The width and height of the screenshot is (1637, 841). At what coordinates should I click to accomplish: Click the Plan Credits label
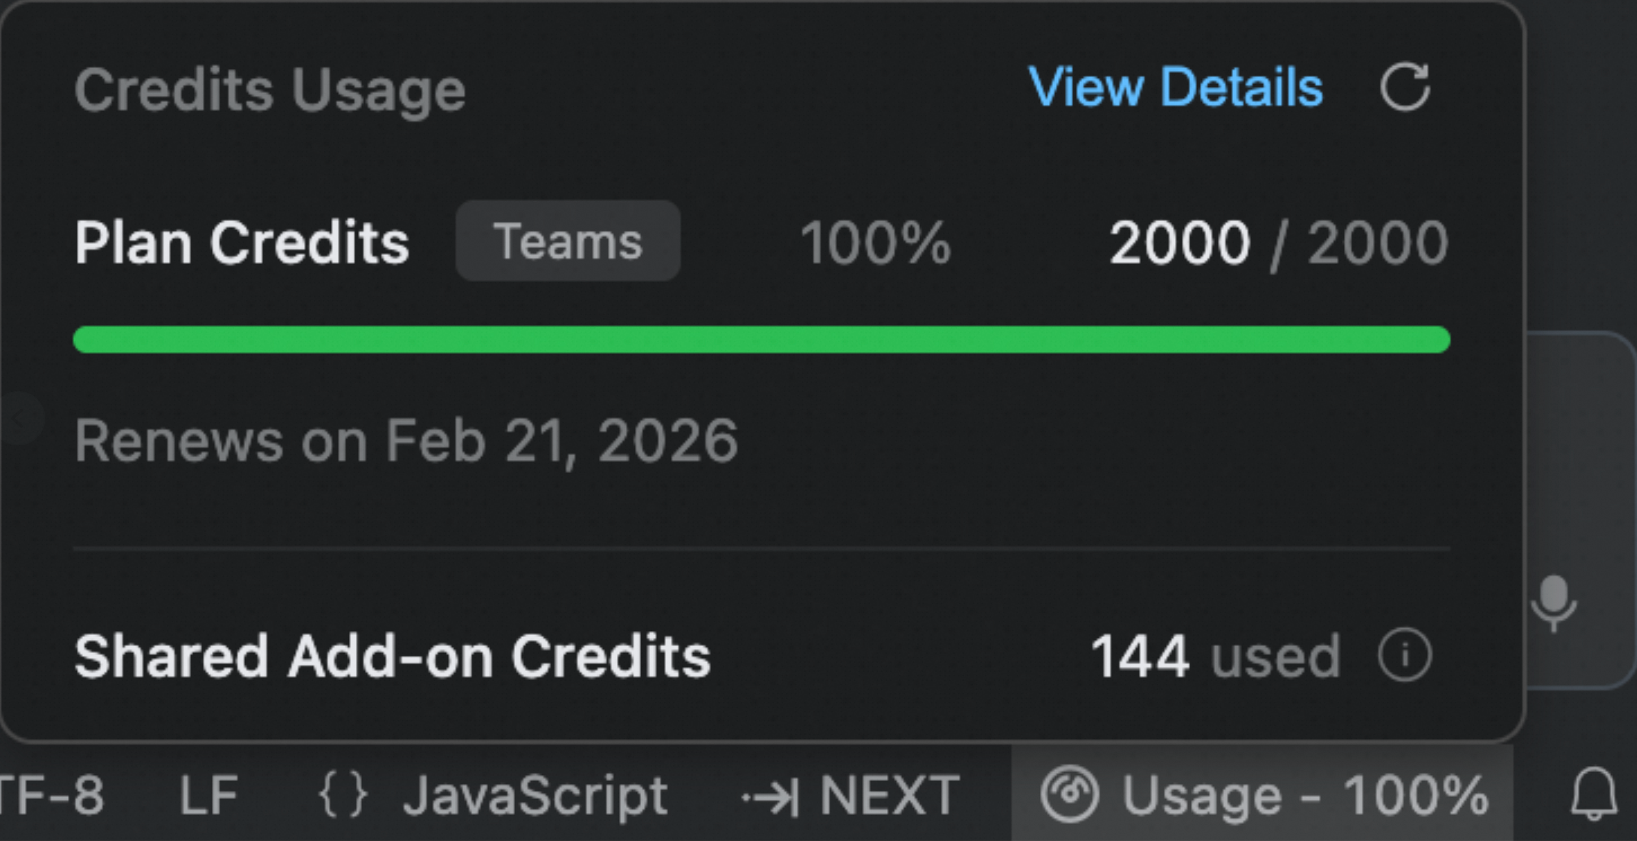point(242,243)
